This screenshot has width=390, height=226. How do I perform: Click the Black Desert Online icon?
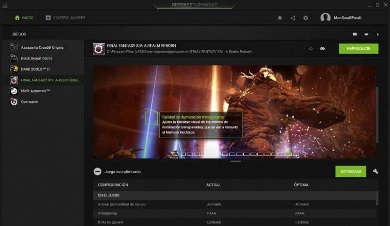click(14, 58)
